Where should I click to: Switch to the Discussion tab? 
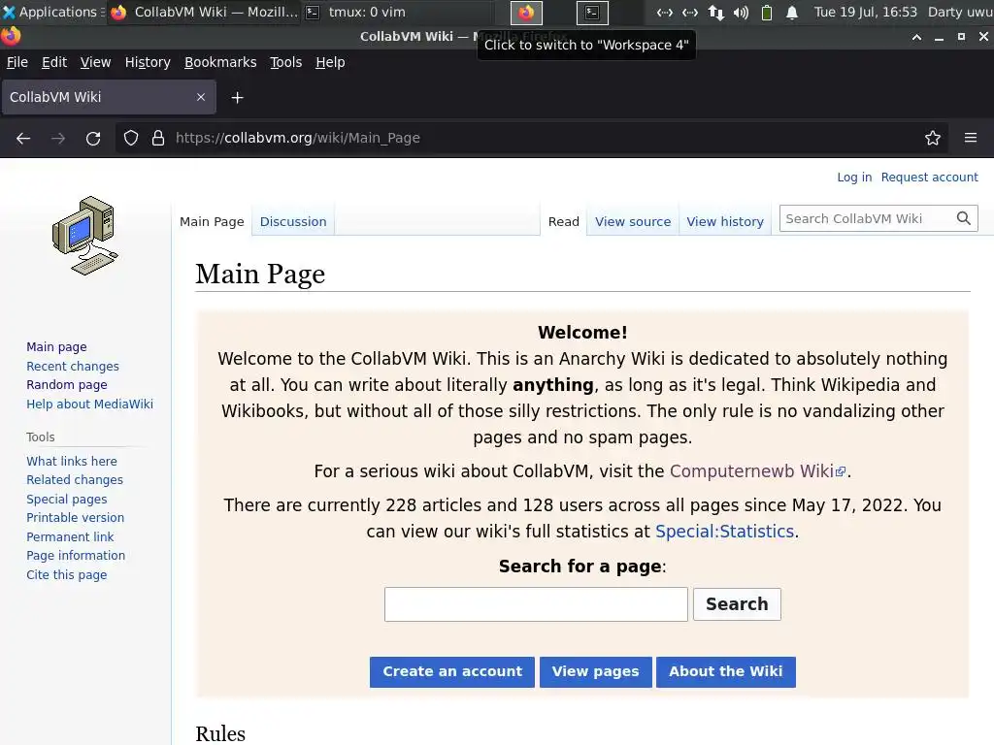pyautogui.click(x=293, y=222)
